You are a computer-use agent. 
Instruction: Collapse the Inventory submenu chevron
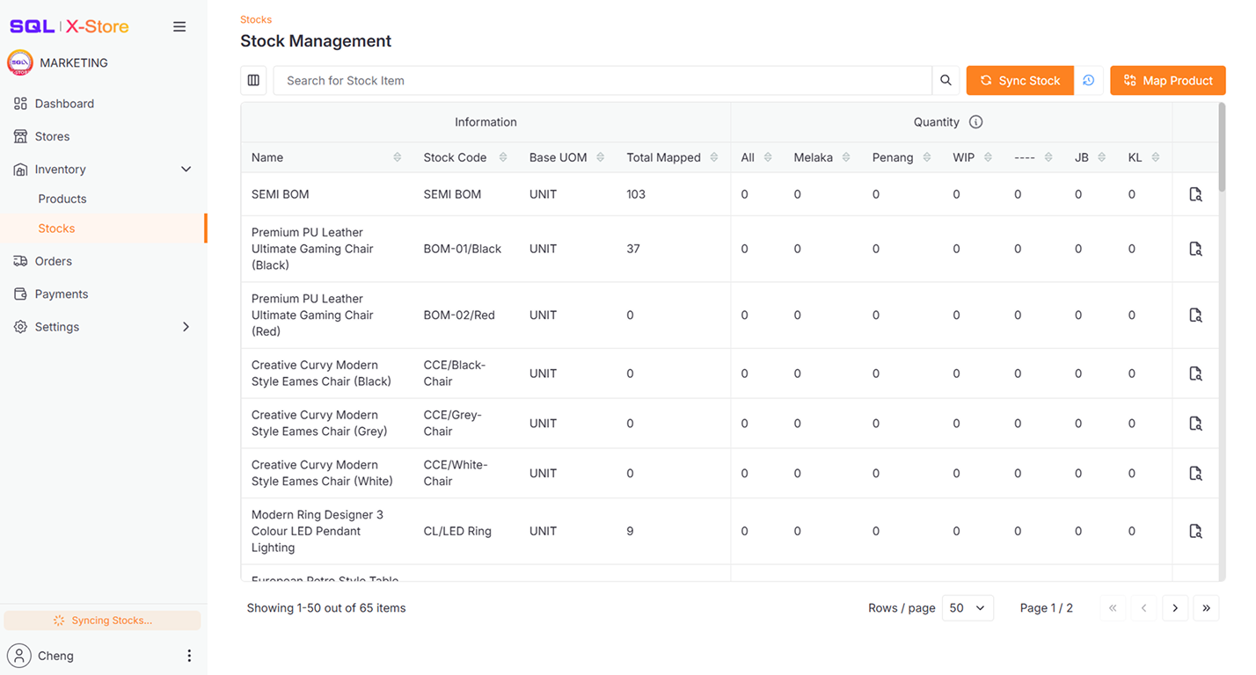tap(186, 169)
